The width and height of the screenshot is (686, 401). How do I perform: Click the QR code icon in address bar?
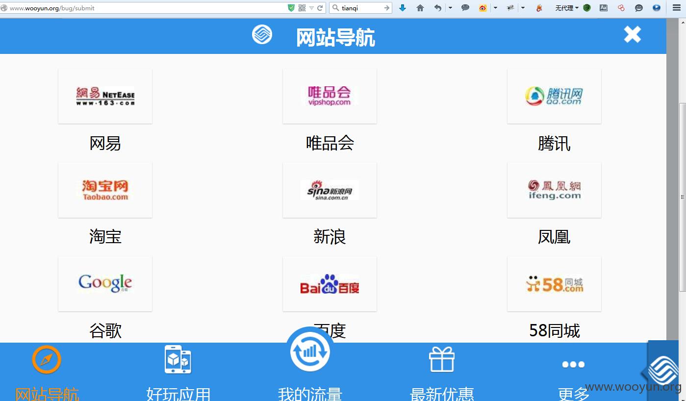302,8
